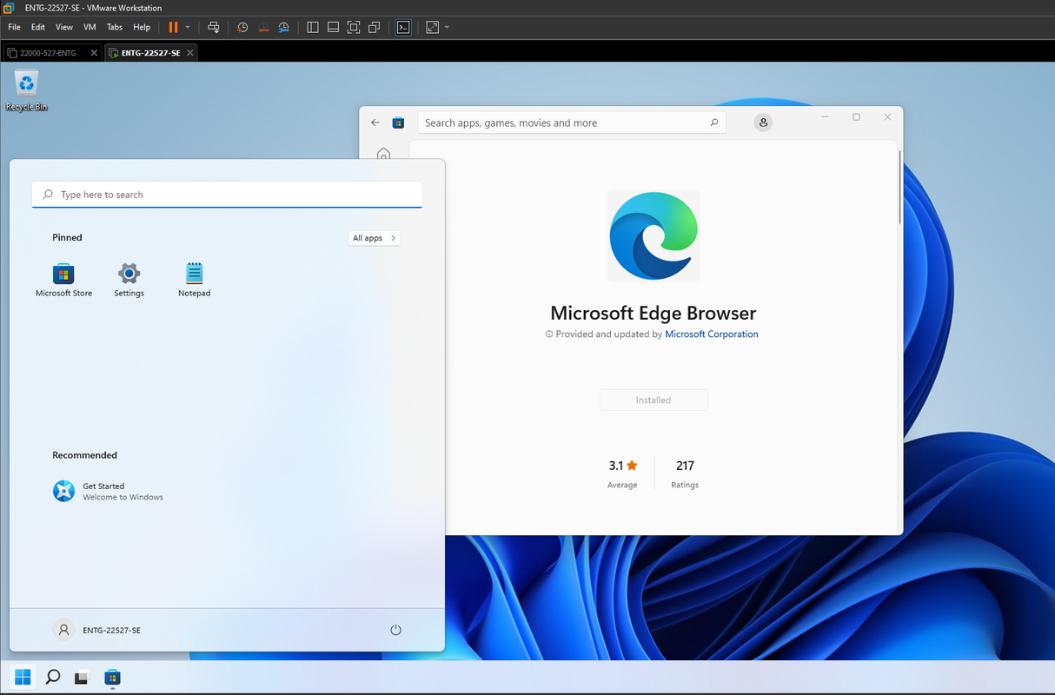Send Ctrl+Alt+Del to the VM via toolbar icon
This screenshot has height=695, width=1055.
point(214,27)
